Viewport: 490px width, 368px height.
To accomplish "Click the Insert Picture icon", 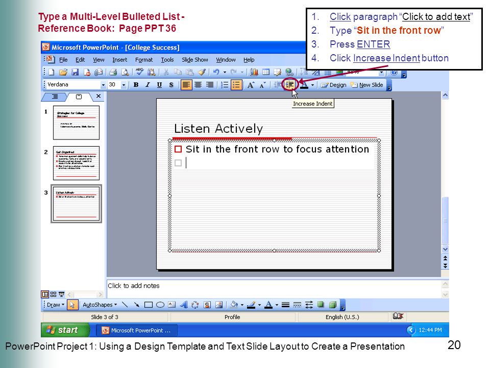I will coord(219,305).
